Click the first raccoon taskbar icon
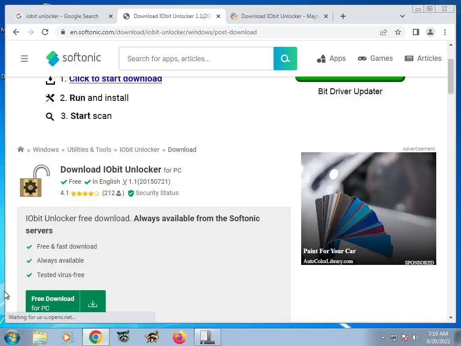 point(123,337)
